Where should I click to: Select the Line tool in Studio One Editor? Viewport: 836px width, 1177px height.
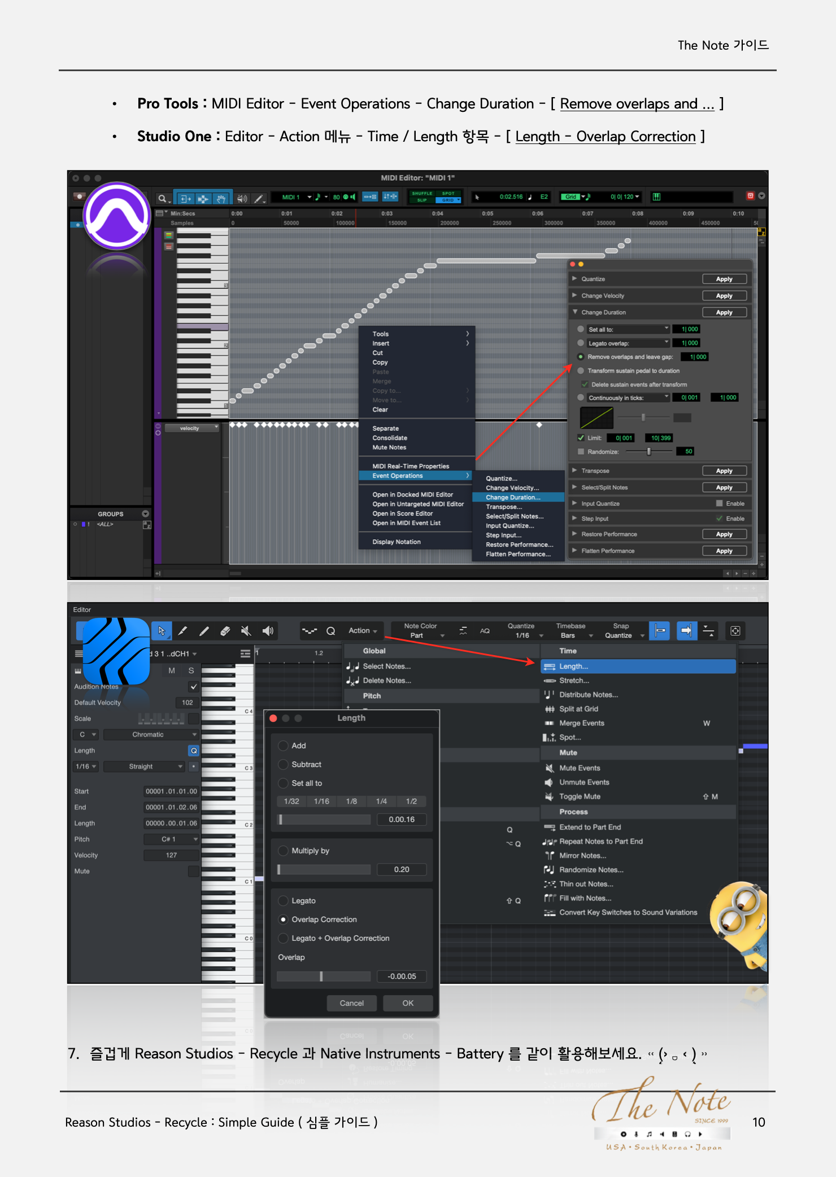204,631
